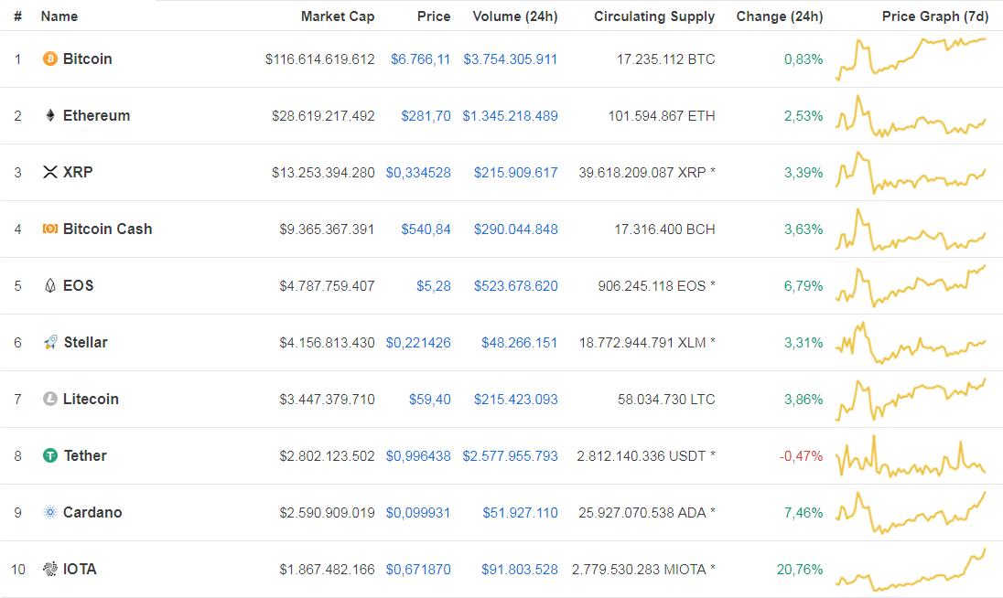This screenshot has width=1003, height=598.
Task: Click Bitcoin Cash price $540,84
Action: 426,230
